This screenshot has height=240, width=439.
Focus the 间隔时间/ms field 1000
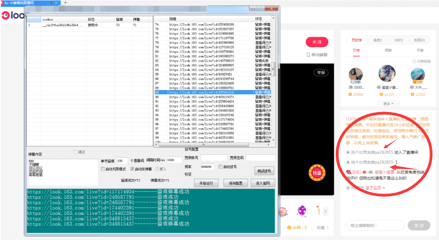[174, 160]
